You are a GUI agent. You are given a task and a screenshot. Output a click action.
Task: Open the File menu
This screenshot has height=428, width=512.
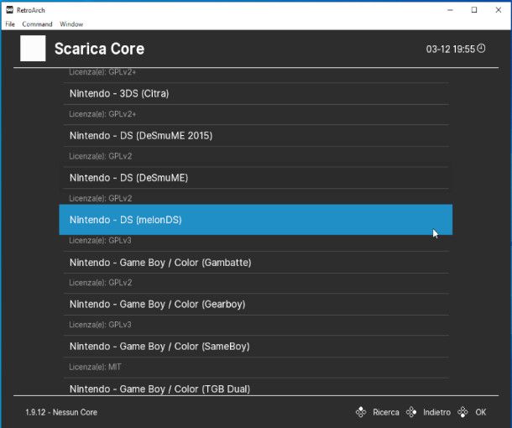point(10,24)
